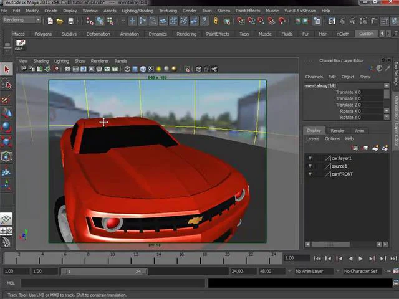Switch to the Dynamics shelf tab
Image resolution: width=399 pixels, height=299 pixels.
158,34
